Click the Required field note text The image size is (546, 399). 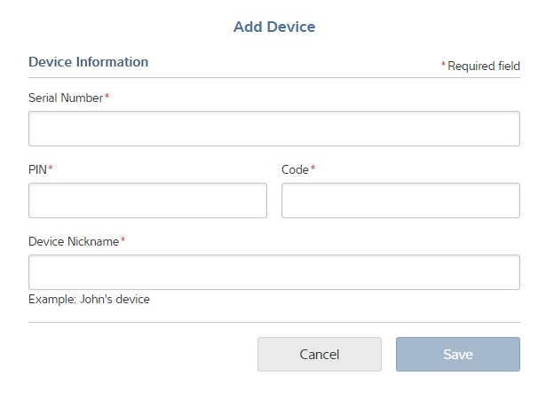(x=484, y=66)
